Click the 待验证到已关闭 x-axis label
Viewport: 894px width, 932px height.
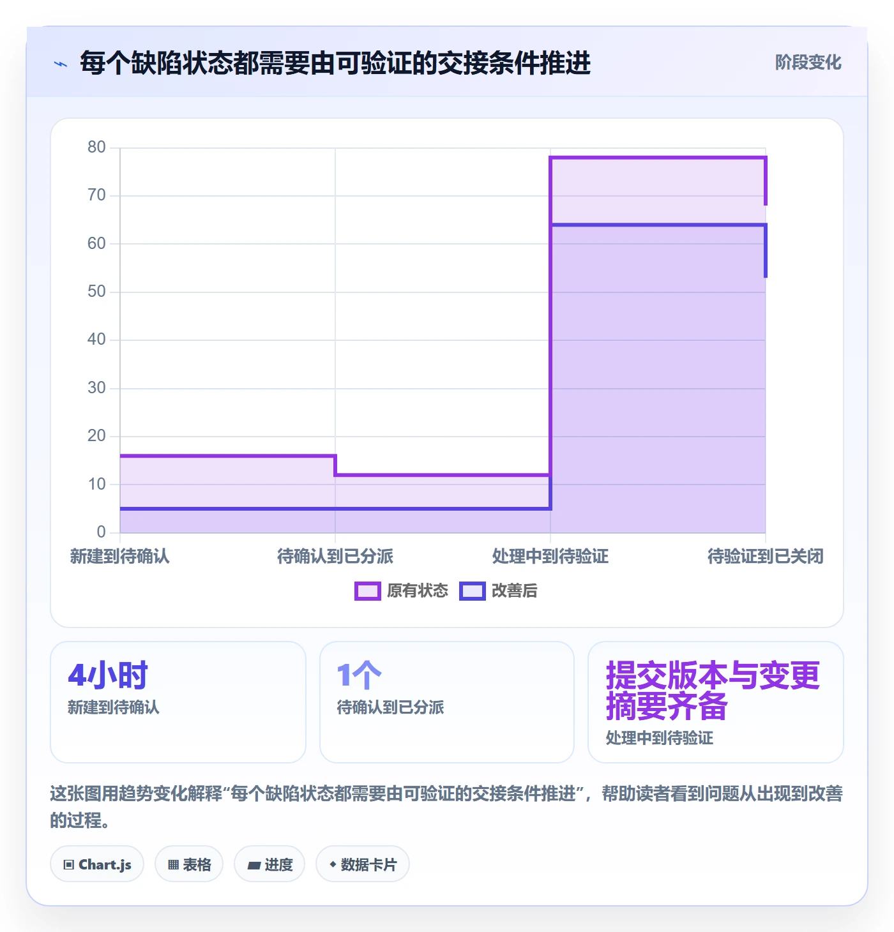pyautogui.click(x=766, y=557)
